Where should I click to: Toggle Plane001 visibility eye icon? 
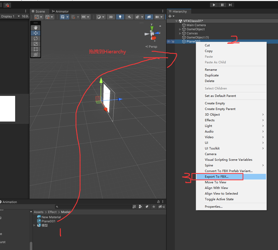(x=169, y=42)
